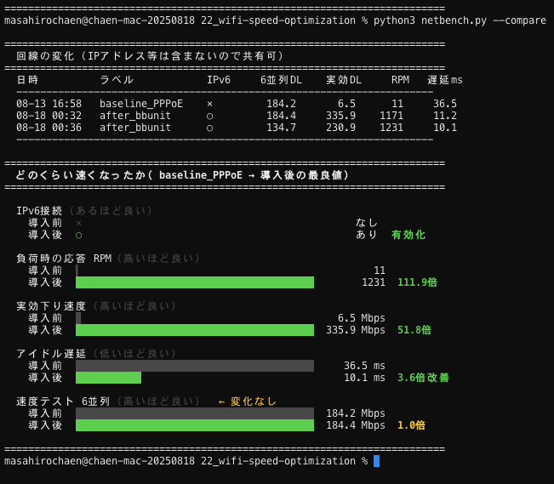
Task: Click the value '335.9' in the 実効DL column
Action: tap(340, 116)
